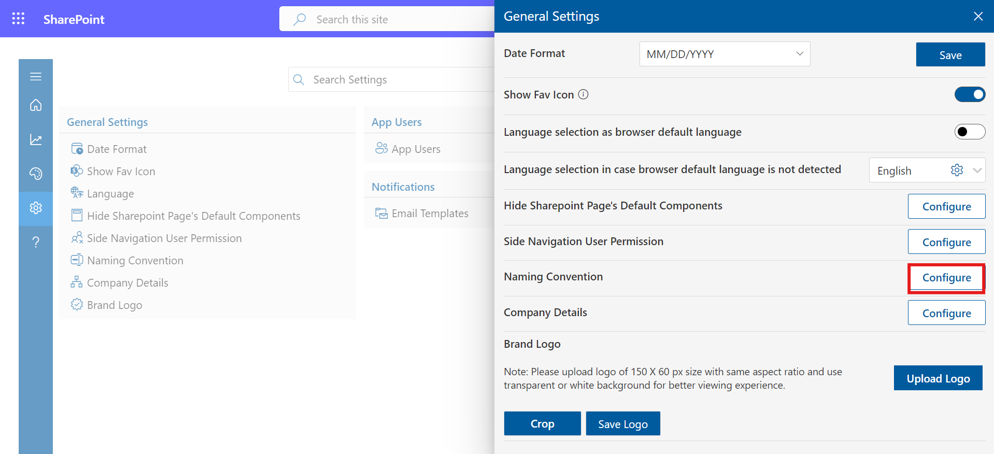Configure the Naming Convention setting
This screenshot has height=454, width=994.
point(946,278)
